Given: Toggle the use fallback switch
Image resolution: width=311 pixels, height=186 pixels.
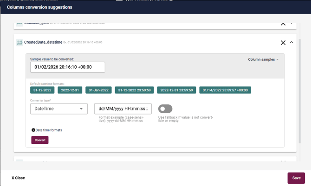Looking at the screenshot, I should (x=165, y=109).
